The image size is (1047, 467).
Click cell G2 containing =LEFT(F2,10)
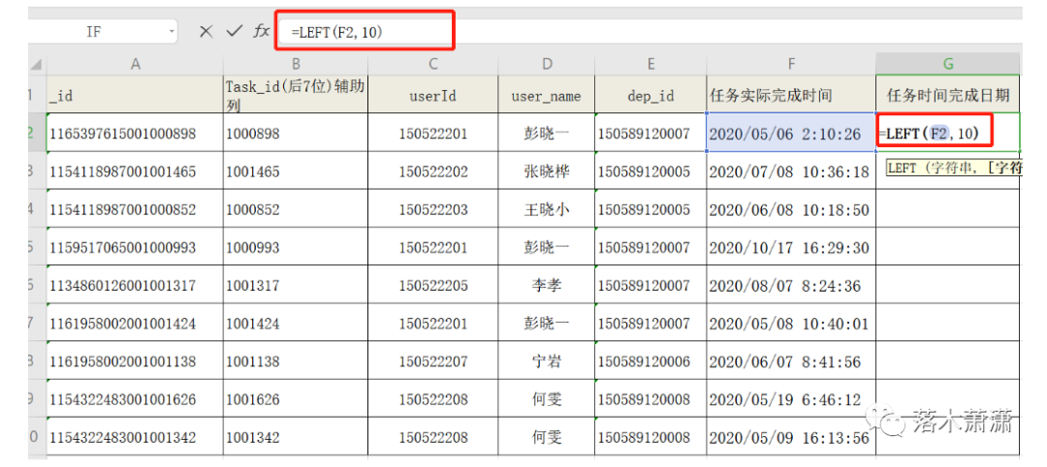[948, 132]
